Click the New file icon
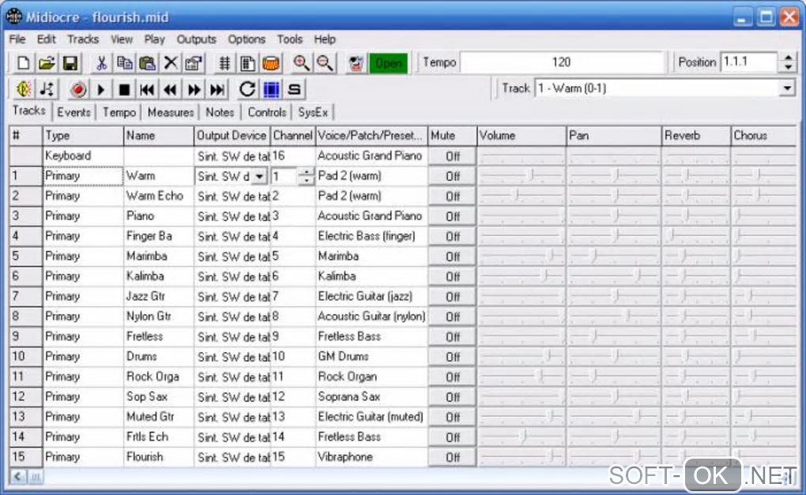 coord(23,63)
